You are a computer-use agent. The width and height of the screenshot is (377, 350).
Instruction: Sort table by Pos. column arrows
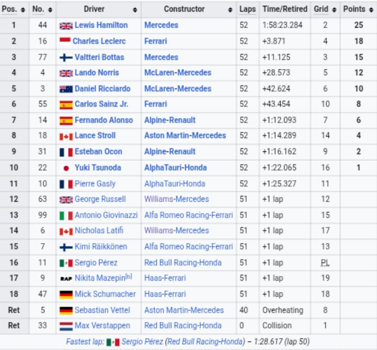click(x=23, y=10)
